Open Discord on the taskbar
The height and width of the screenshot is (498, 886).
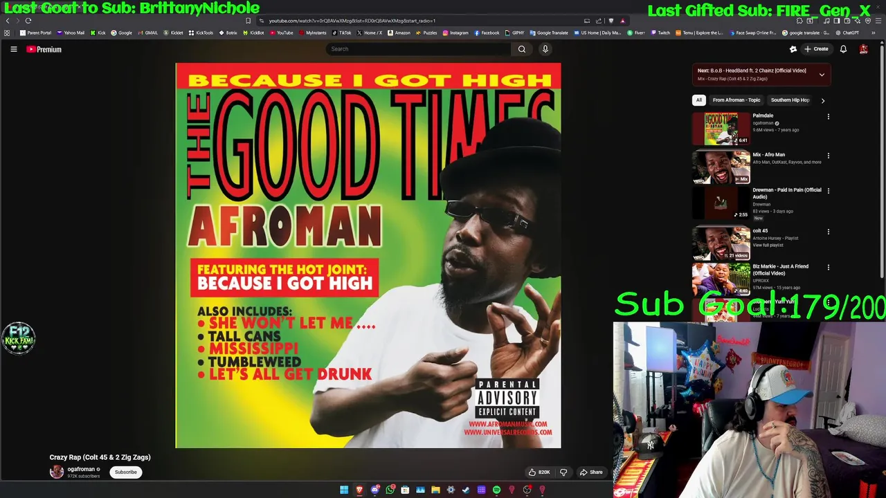(374, 490)
